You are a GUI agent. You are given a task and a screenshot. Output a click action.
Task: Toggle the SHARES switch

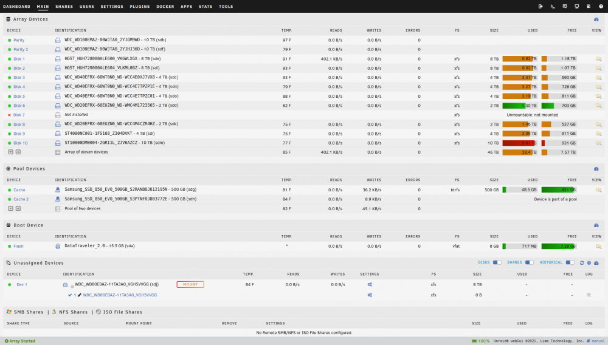point(530,262)
